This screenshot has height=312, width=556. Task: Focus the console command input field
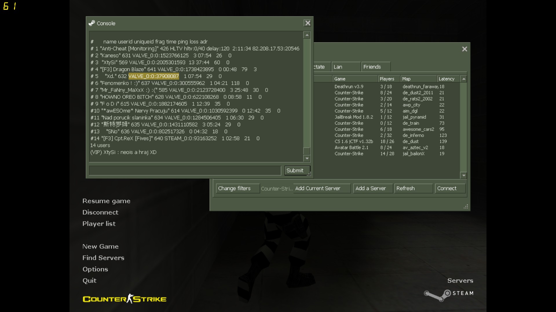185,170
